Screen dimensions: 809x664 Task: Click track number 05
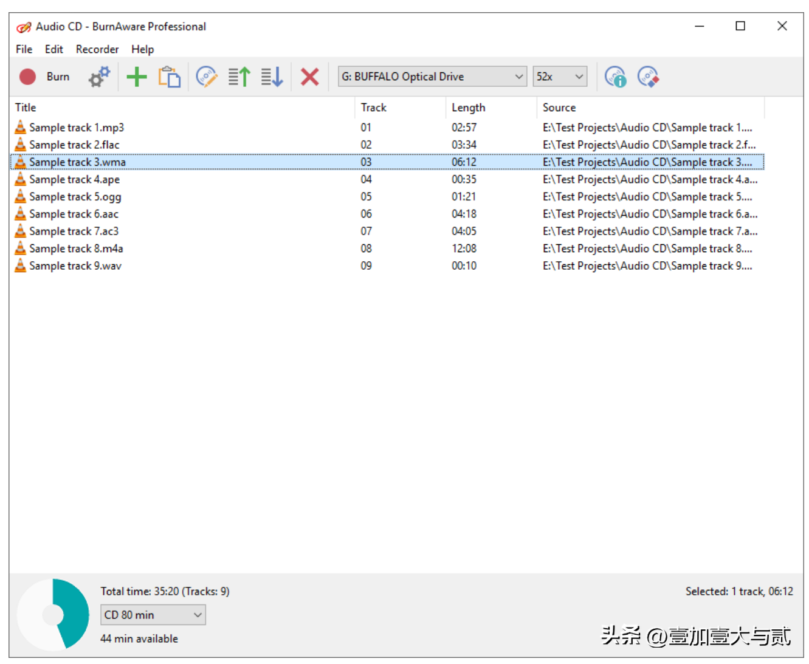[366, 196]
